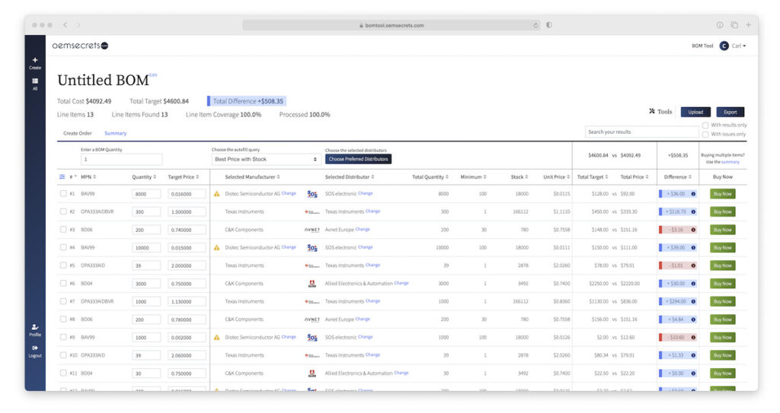Click Buy Now for row #1 BAV99
Viewport: 780px width, 413px height.
(x=722, y=194)
